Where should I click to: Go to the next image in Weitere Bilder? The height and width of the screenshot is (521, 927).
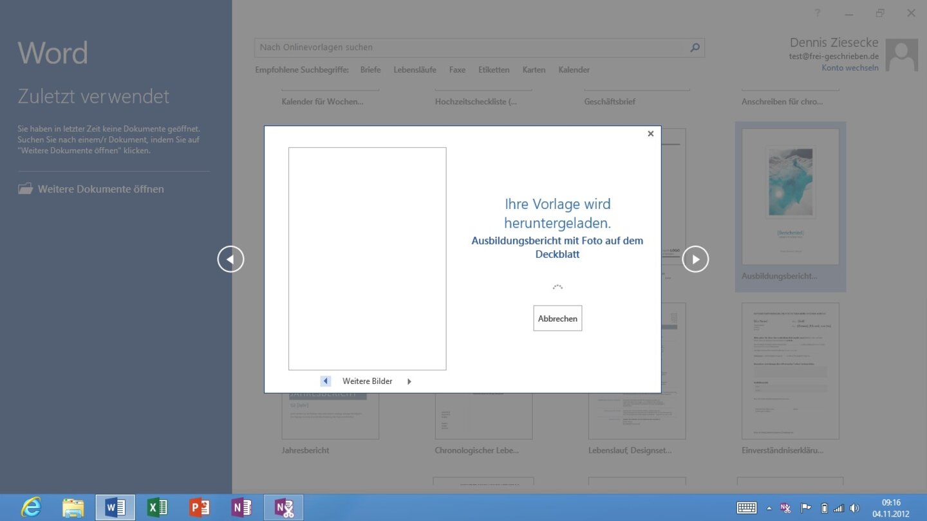point(409,381)
